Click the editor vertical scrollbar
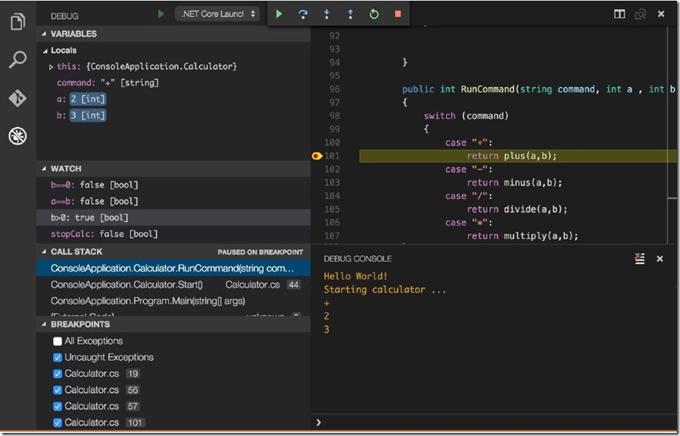This screenshot has height=436, width=680. 672,135
